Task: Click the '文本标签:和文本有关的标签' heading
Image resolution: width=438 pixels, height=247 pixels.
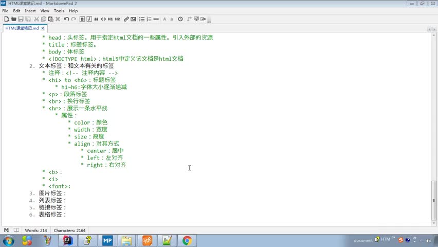Action: coord(76,66)
